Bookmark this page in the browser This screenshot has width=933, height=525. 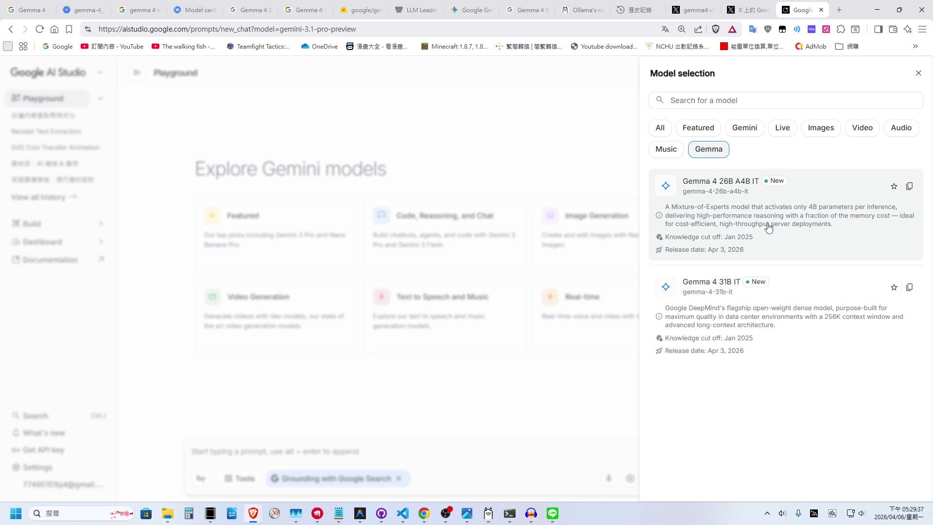coord(69,29)
